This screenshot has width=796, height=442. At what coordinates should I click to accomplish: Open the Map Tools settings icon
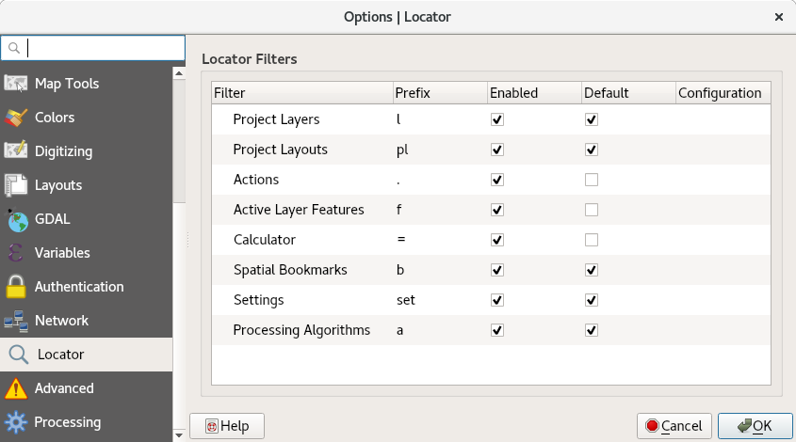coord(16,83)
